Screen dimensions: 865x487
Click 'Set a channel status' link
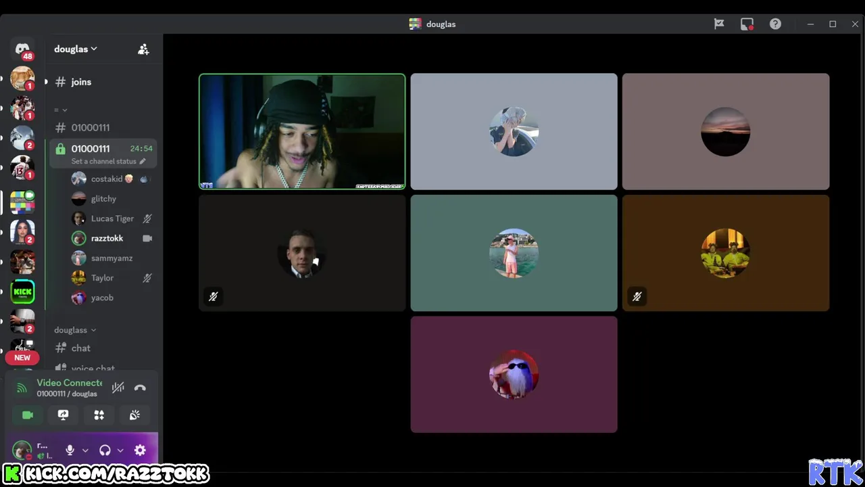pos(103,161)
